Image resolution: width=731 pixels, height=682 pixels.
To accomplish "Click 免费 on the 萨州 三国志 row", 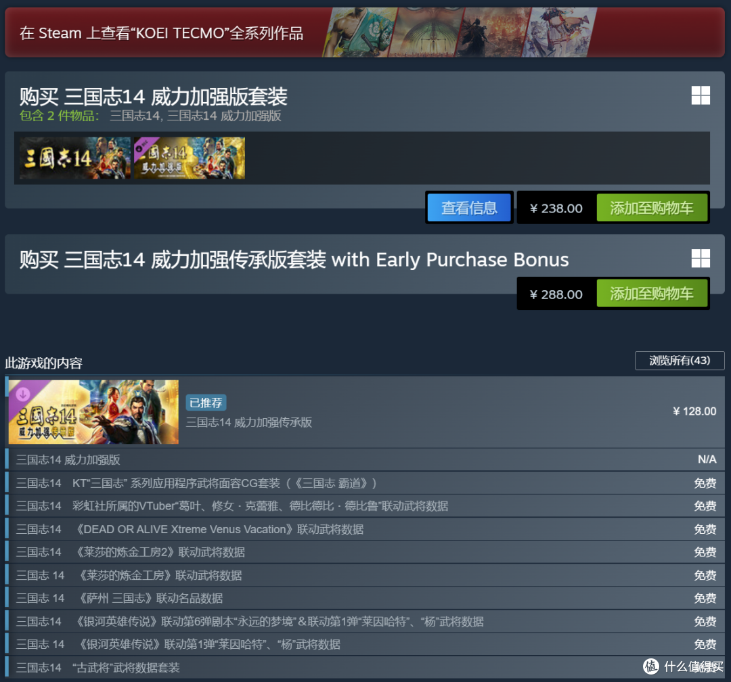I will pyautogui.click(x=705, y=598).
